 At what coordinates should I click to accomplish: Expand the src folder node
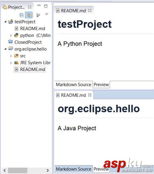pyautogui.click(x=11, y=56)
